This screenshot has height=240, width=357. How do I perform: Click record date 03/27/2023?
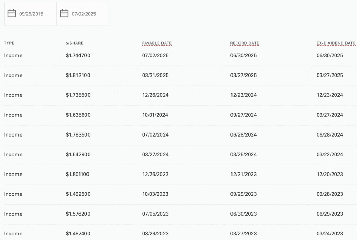point(243,234)
